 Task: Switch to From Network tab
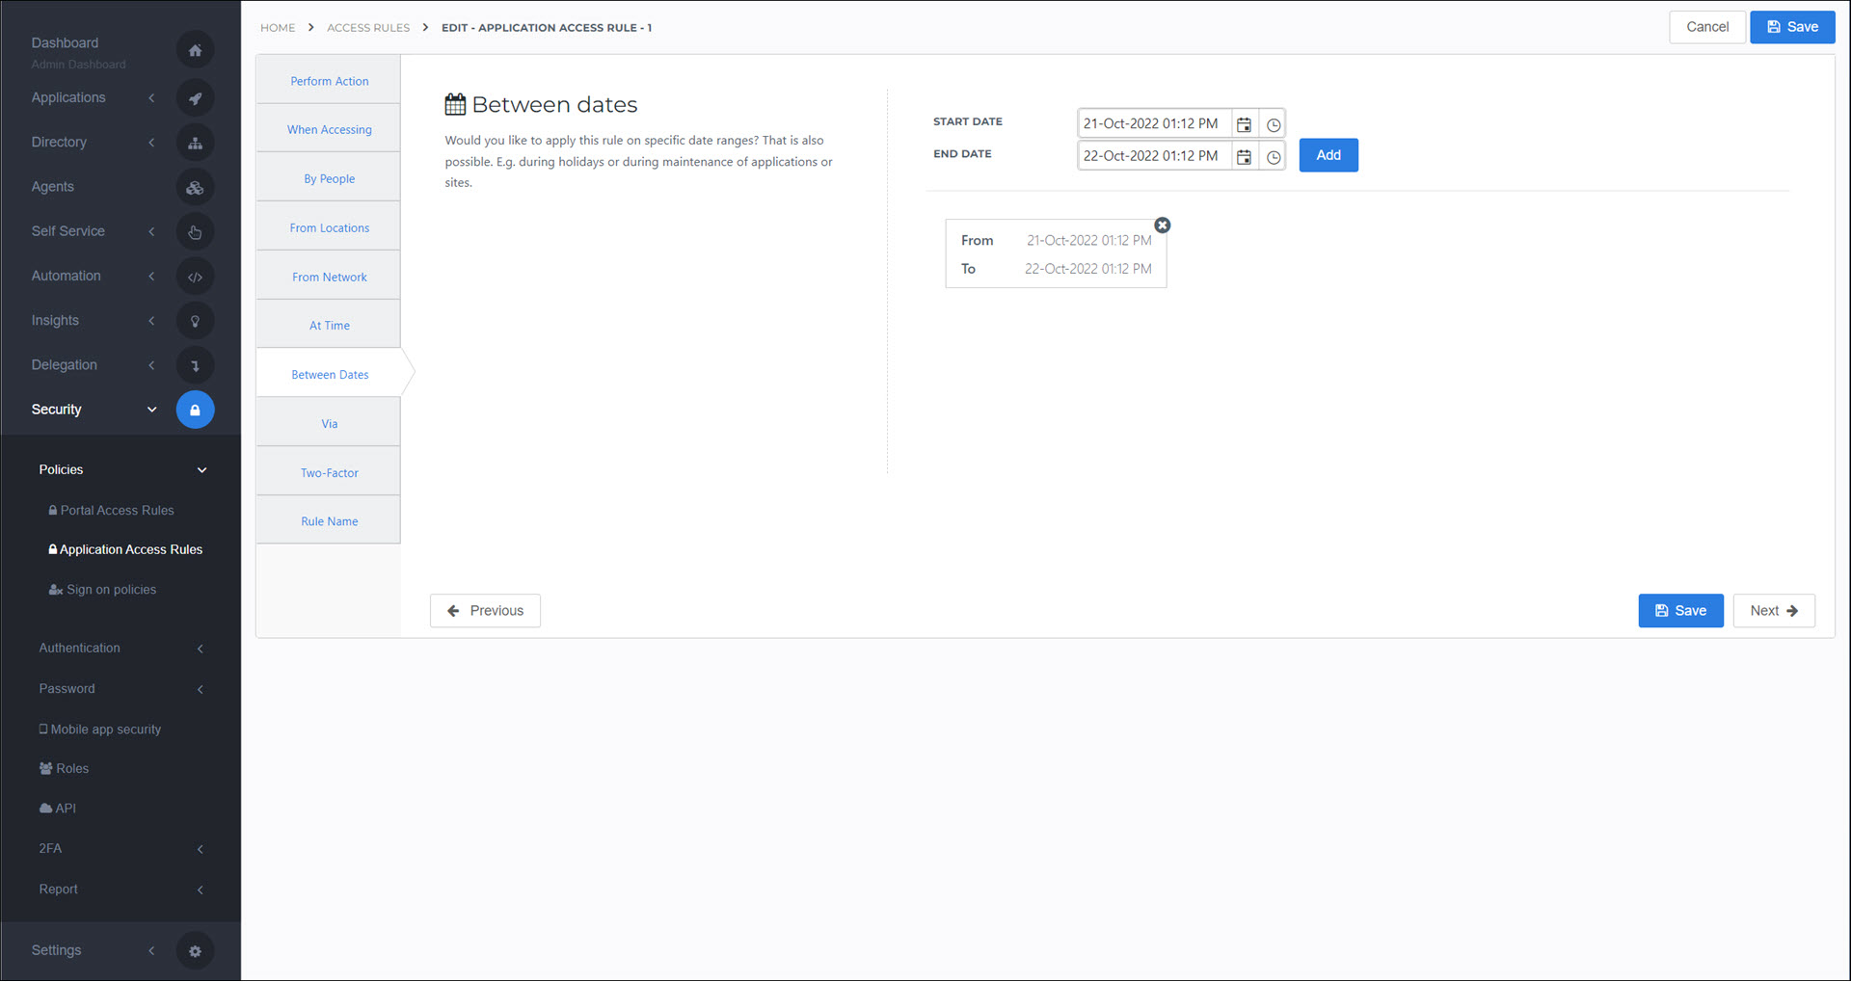point(329,277)
